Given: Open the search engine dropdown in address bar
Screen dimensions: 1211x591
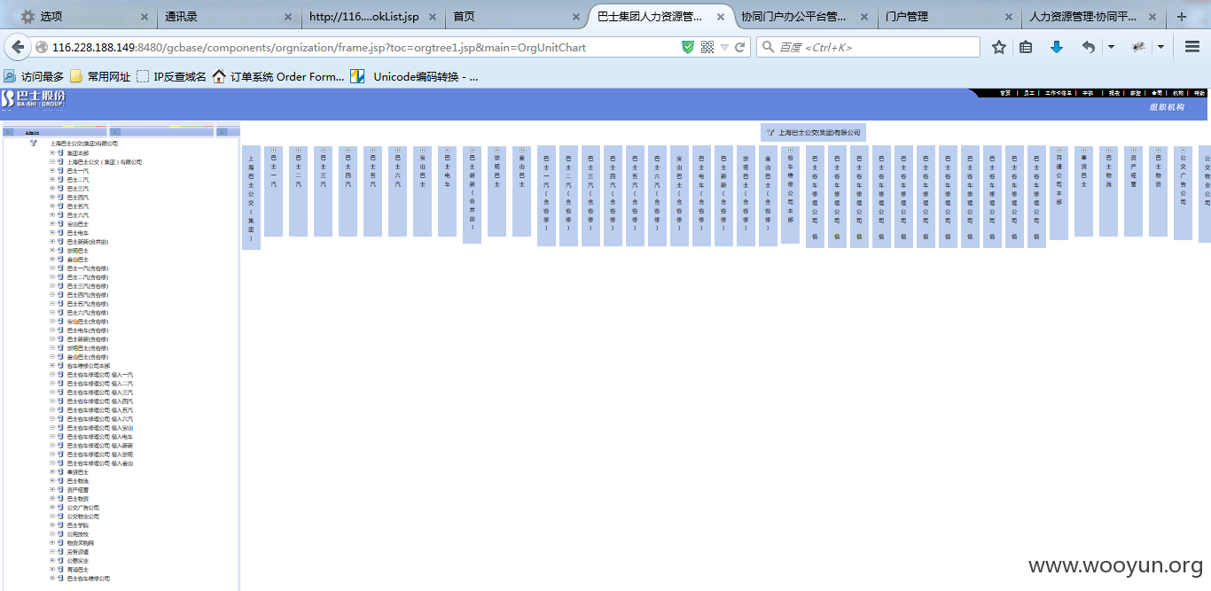Looking at the screenshot, I should (724, 47).
